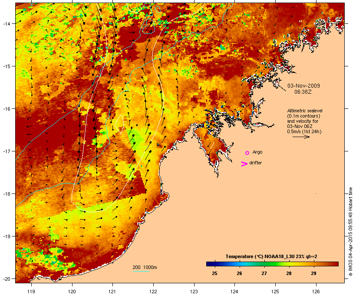Click the longitude axis label '122'

click(x=153, y=292)
